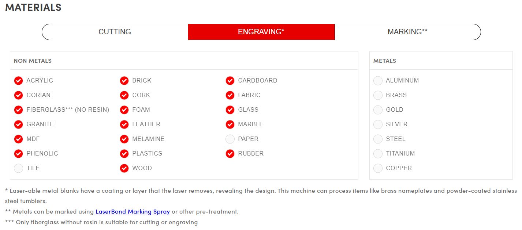Click the red check next to GLASS

[230, 110]
